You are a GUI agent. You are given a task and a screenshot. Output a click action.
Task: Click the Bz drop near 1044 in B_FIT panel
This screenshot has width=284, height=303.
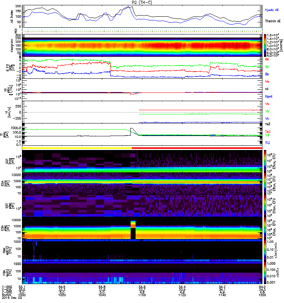pos(110,67)
